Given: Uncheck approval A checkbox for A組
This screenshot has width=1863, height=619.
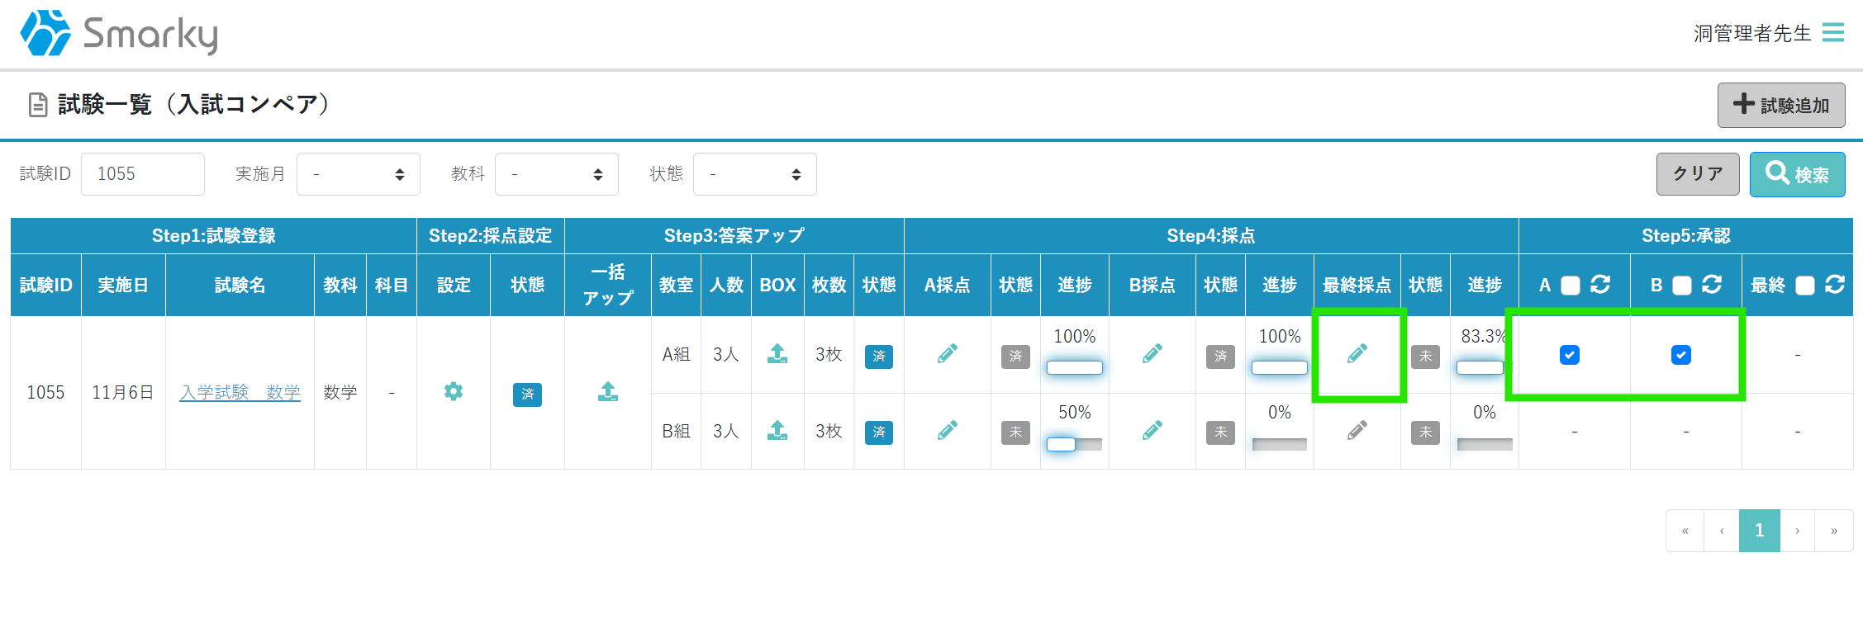Looking at the screenshot, I should click(1570, 355).
